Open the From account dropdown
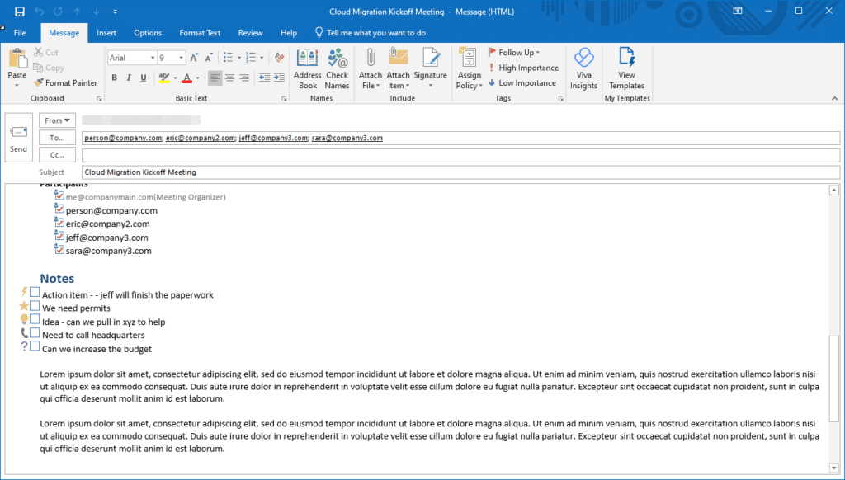Image resolution: width=845 pixels, height=480 pixels. (x=57, y=120)
